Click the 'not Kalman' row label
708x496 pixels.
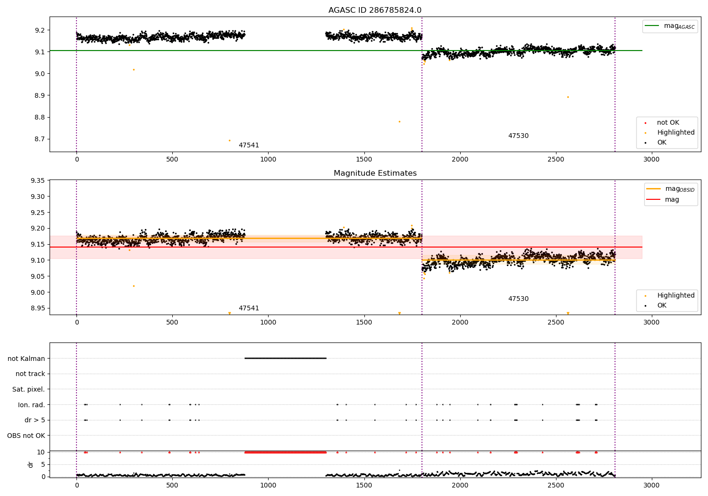point(26,359)
